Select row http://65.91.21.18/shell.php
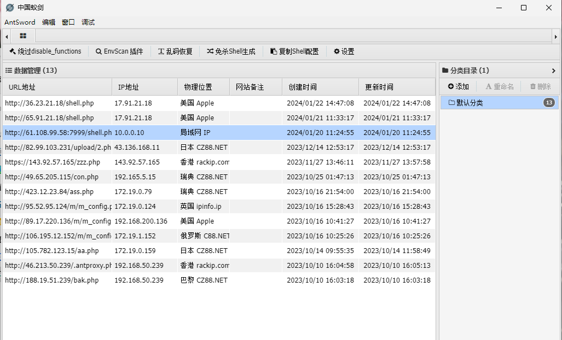Screen dimensions: 562x340 pyautogui.click(x=219, y=118)
